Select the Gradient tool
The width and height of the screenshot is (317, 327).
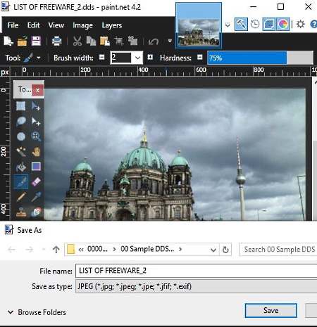pyautogui.click(x=36, y=167)
